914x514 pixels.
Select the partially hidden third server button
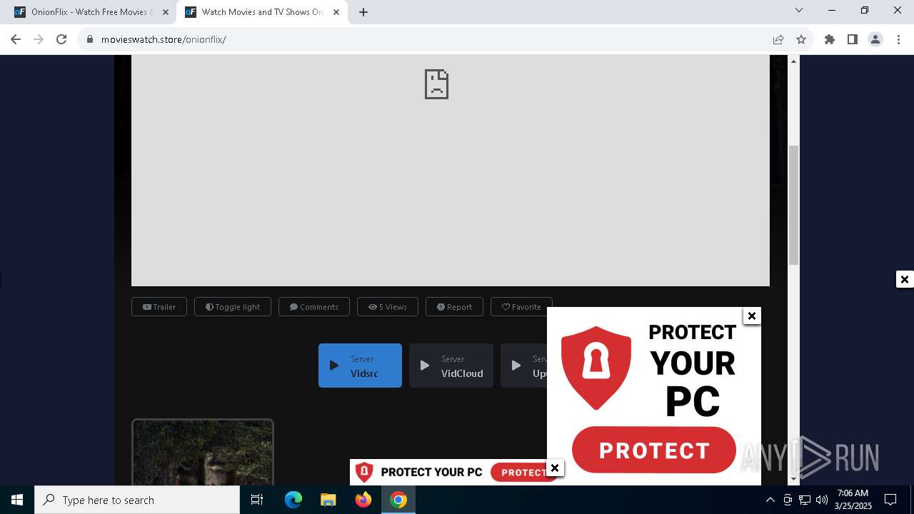(x=524, y=366)
